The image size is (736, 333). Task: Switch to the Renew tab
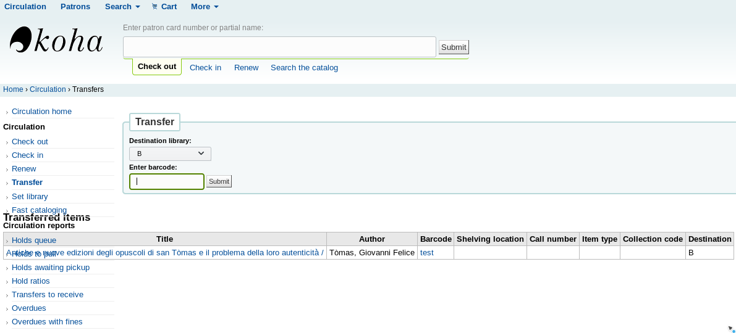246,68
